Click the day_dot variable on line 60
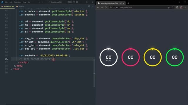The width and height of the screenshot is (188, 105). [x=30, y=38]
